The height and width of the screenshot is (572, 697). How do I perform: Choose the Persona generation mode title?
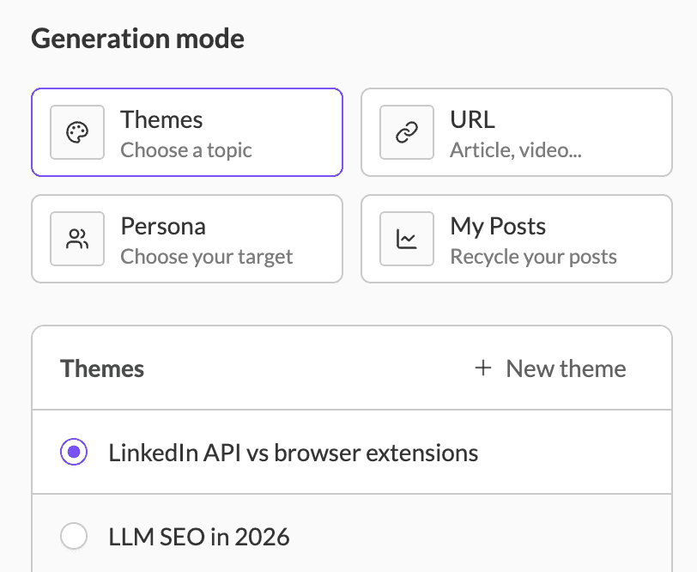point(163,227)
